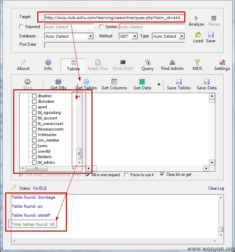The image size is (235, 252).
Task: Enable the Keyword checkbox
Action: pos(21,27)
